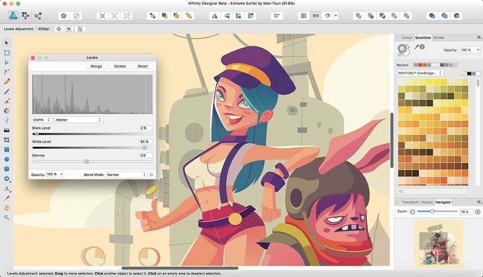This screenshot has width=483, height=277.
Task: Select the Ellipse shape tool
Action: click(x=7, y=159)
